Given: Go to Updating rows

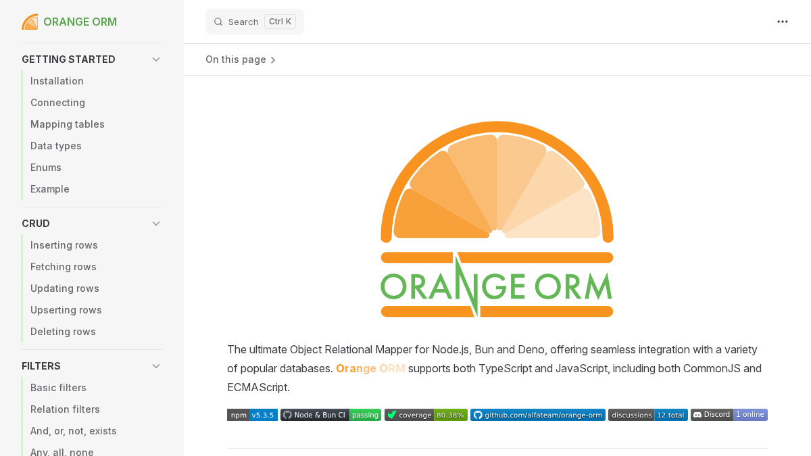Looking at the screenshot, I should (65, 288).
